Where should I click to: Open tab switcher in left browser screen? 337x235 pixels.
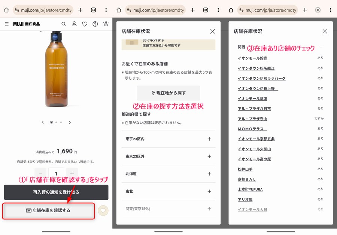pos(93,10)
